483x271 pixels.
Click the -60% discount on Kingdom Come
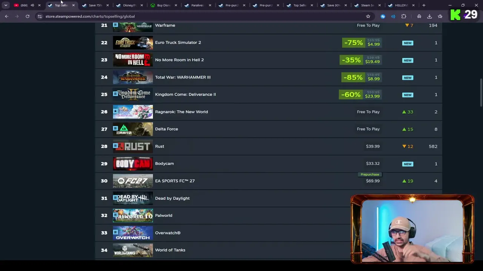point(351,94)
